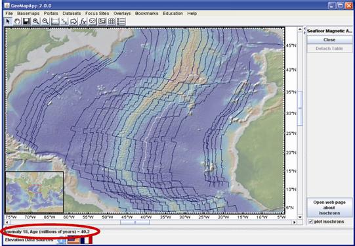This screenshot has height=246, width=355.
Task: Select the arrow pointer tool
Action: pyautogui.click(x=8, y=21)
